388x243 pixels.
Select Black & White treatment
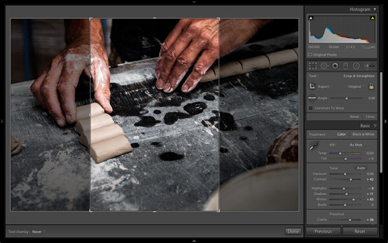(x=363, y=134)
